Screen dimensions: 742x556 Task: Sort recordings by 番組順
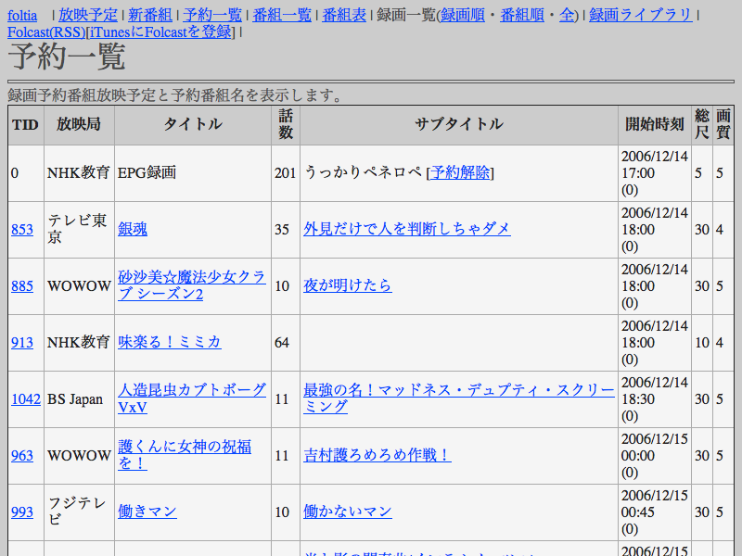pyautogui.click(x=522, y=15)
